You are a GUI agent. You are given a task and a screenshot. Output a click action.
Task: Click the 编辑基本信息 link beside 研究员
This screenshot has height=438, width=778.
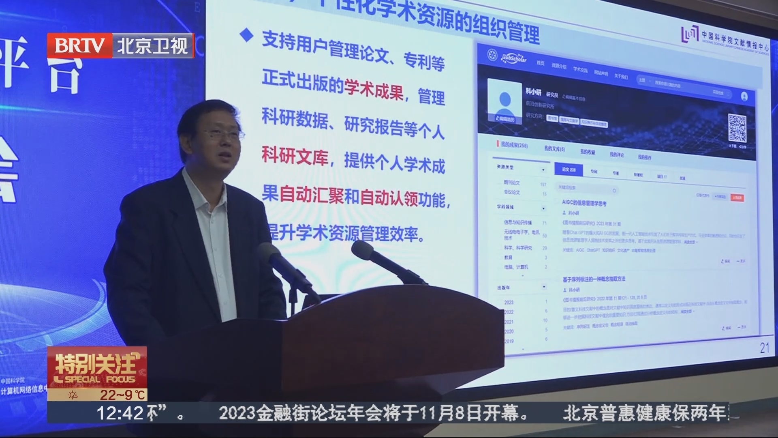click(574, 98)
